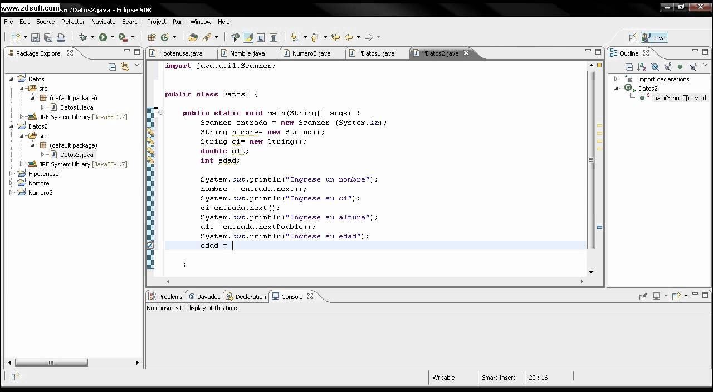The height and width of the screenshot is (392, 713).
Task: Open the Declaration view tab
Action: pyautogui.click(x=246, y=297)
